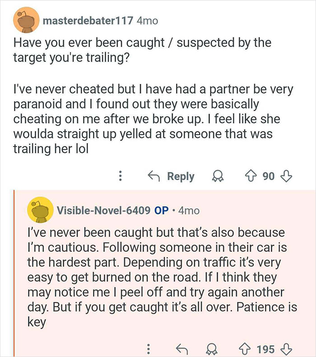Go to Visible-Novel-6409 user profile link

point(103,211)
